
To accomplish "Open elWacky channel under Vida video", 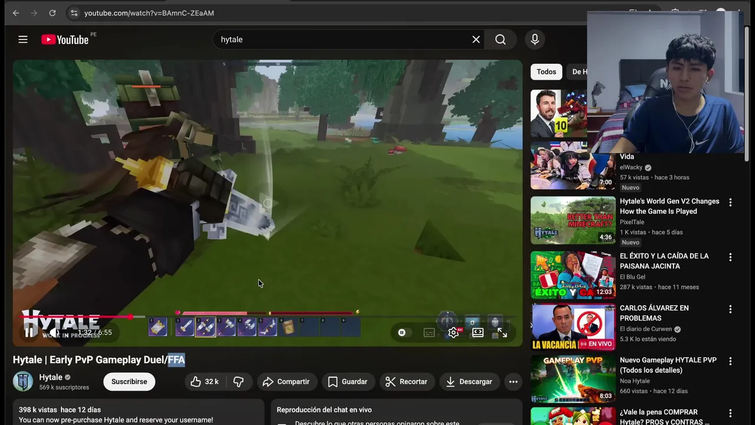I will point(631,168).
